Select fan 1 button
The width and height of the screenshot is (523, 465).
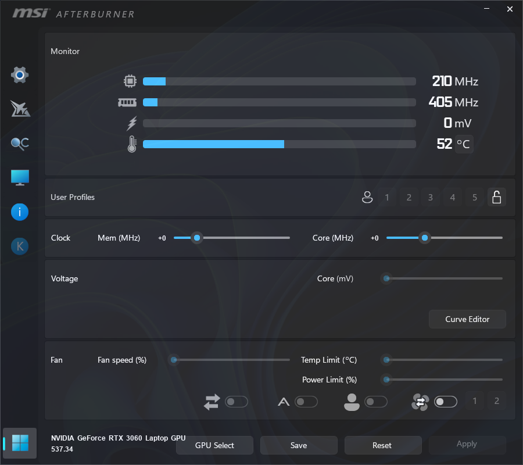click(x=475, y=400)
